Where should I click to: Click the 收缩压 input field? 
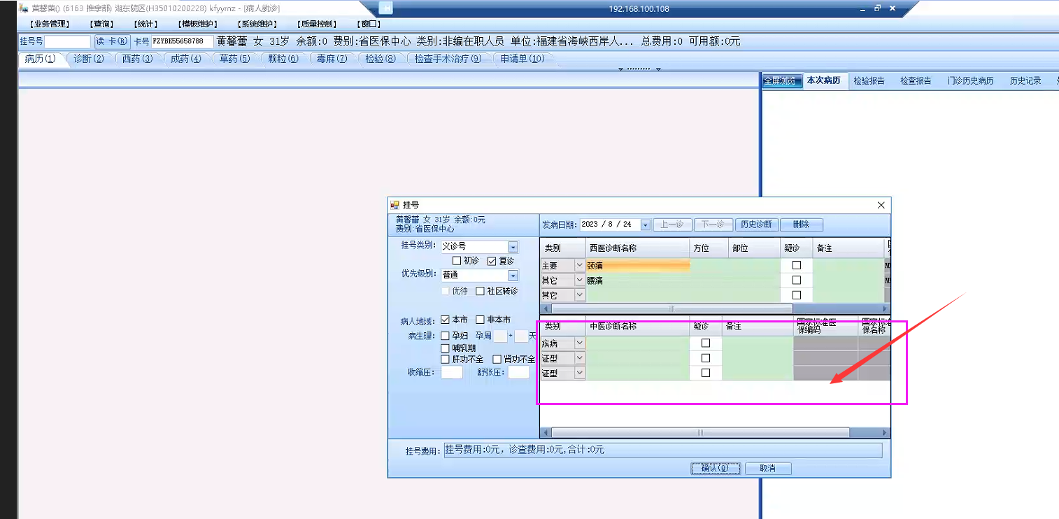[452, 373]
